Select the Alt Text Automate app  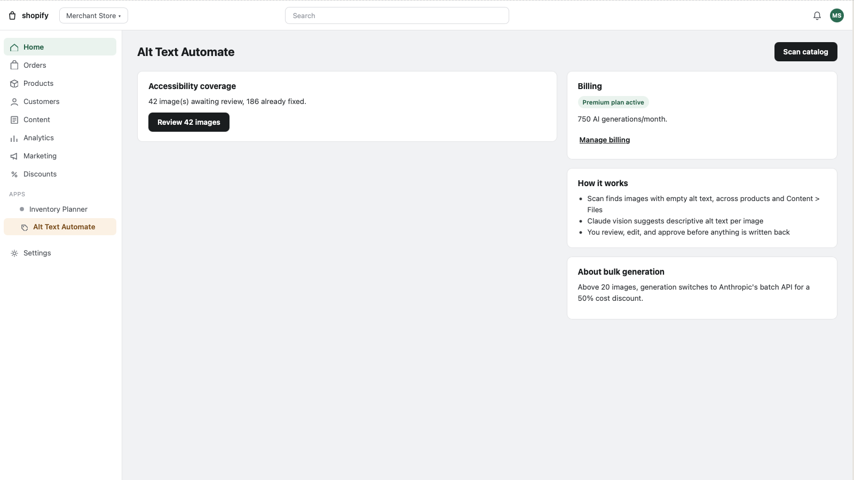[60, 227]
